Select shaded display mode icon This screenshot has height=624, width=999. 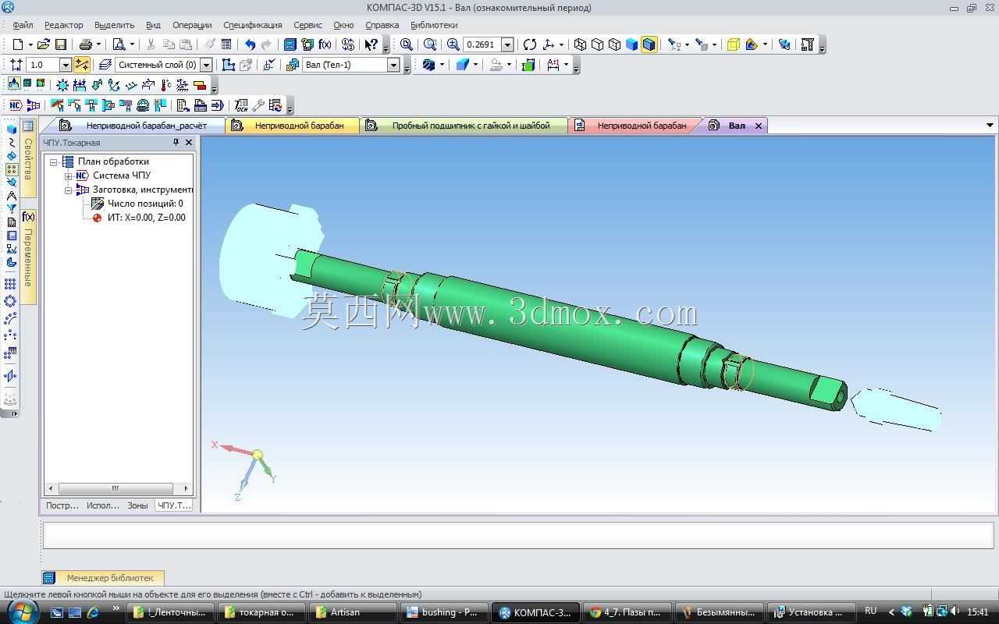click(632, 44)
